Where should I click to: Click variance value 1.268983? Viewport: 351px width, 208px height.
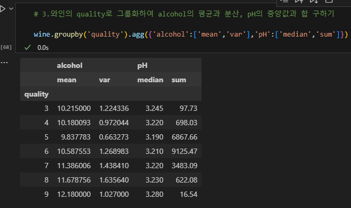click(114, 151)
